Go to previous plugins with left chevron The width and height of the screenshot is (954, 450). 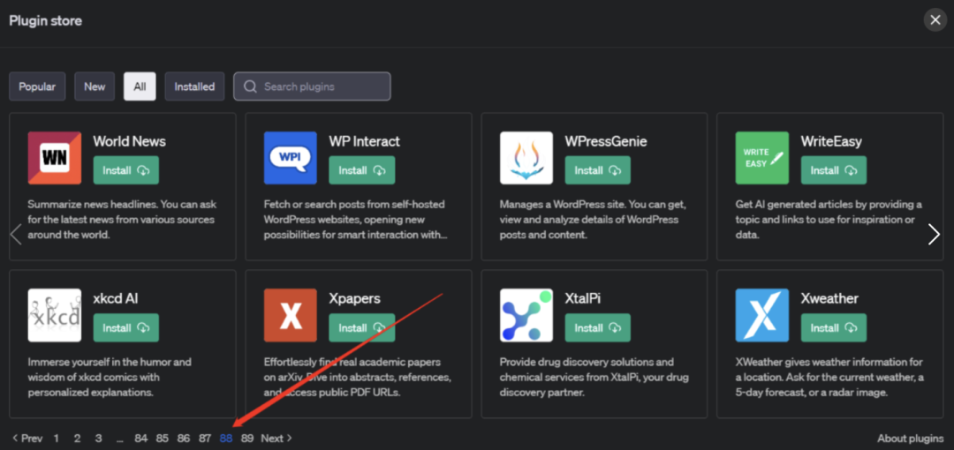(x=17, y=234)
